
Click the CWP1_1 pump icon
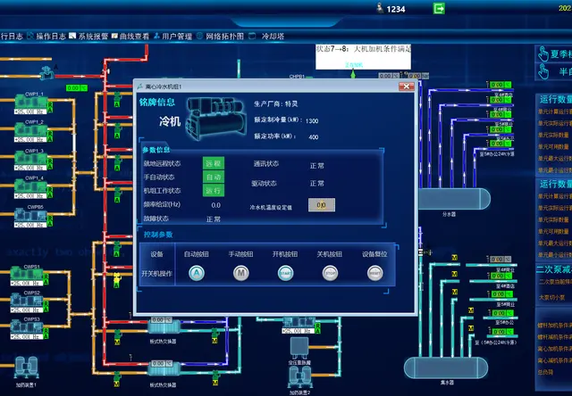click(31, 102)
